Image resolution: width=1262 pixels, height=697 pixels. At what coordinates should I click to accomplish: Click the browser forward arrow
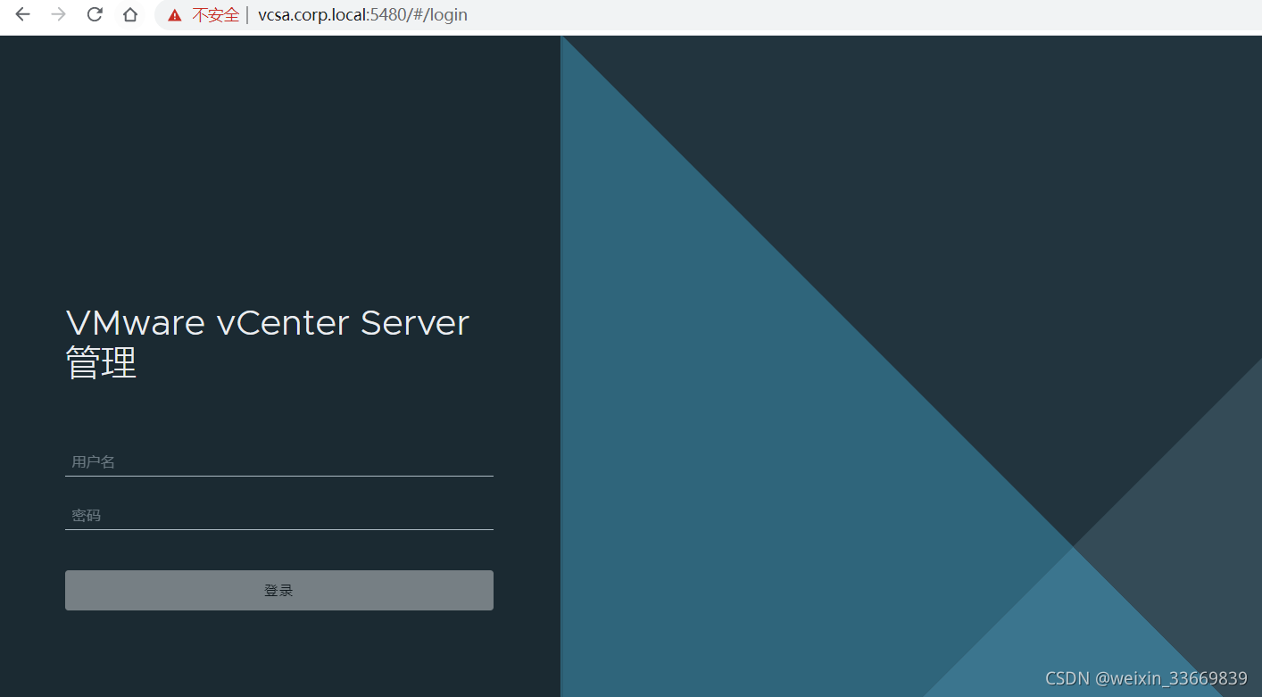(x=59, y=14)
